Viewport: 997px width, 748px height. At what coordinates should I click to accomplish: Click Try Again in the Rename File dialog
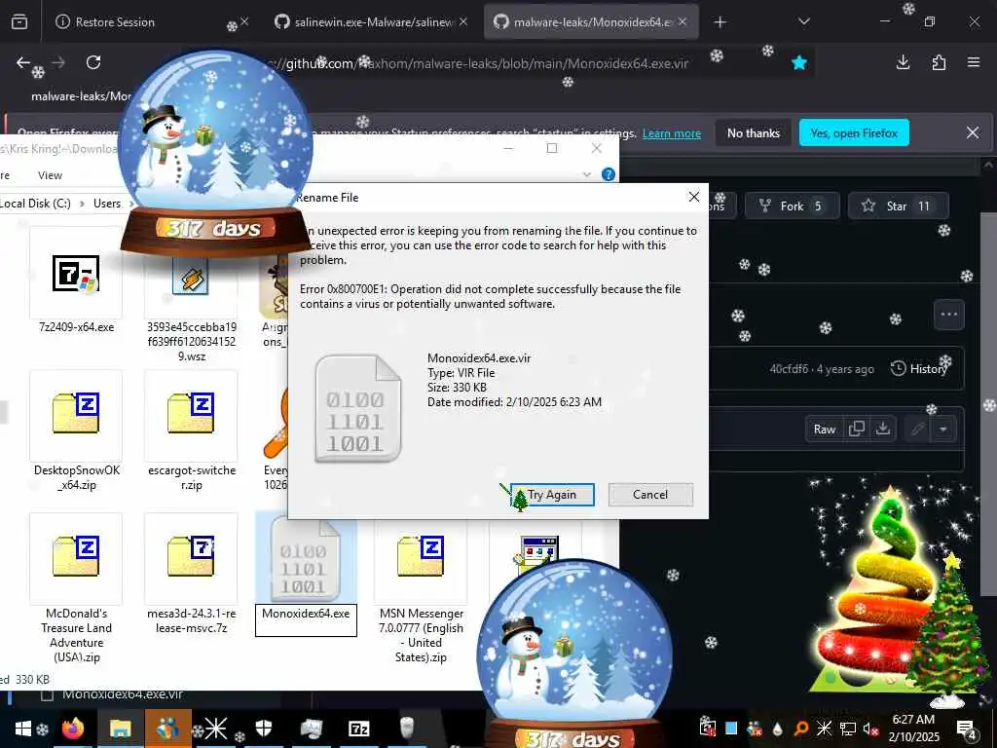click(553, 494)
